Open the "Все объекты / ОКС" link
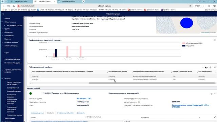The height and width of the screenshot is (122, 217). (84, 99)
